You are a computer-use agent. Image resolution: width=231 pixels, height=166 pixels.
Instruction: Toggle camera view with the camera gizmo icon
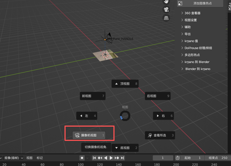(x=166, y=9)
